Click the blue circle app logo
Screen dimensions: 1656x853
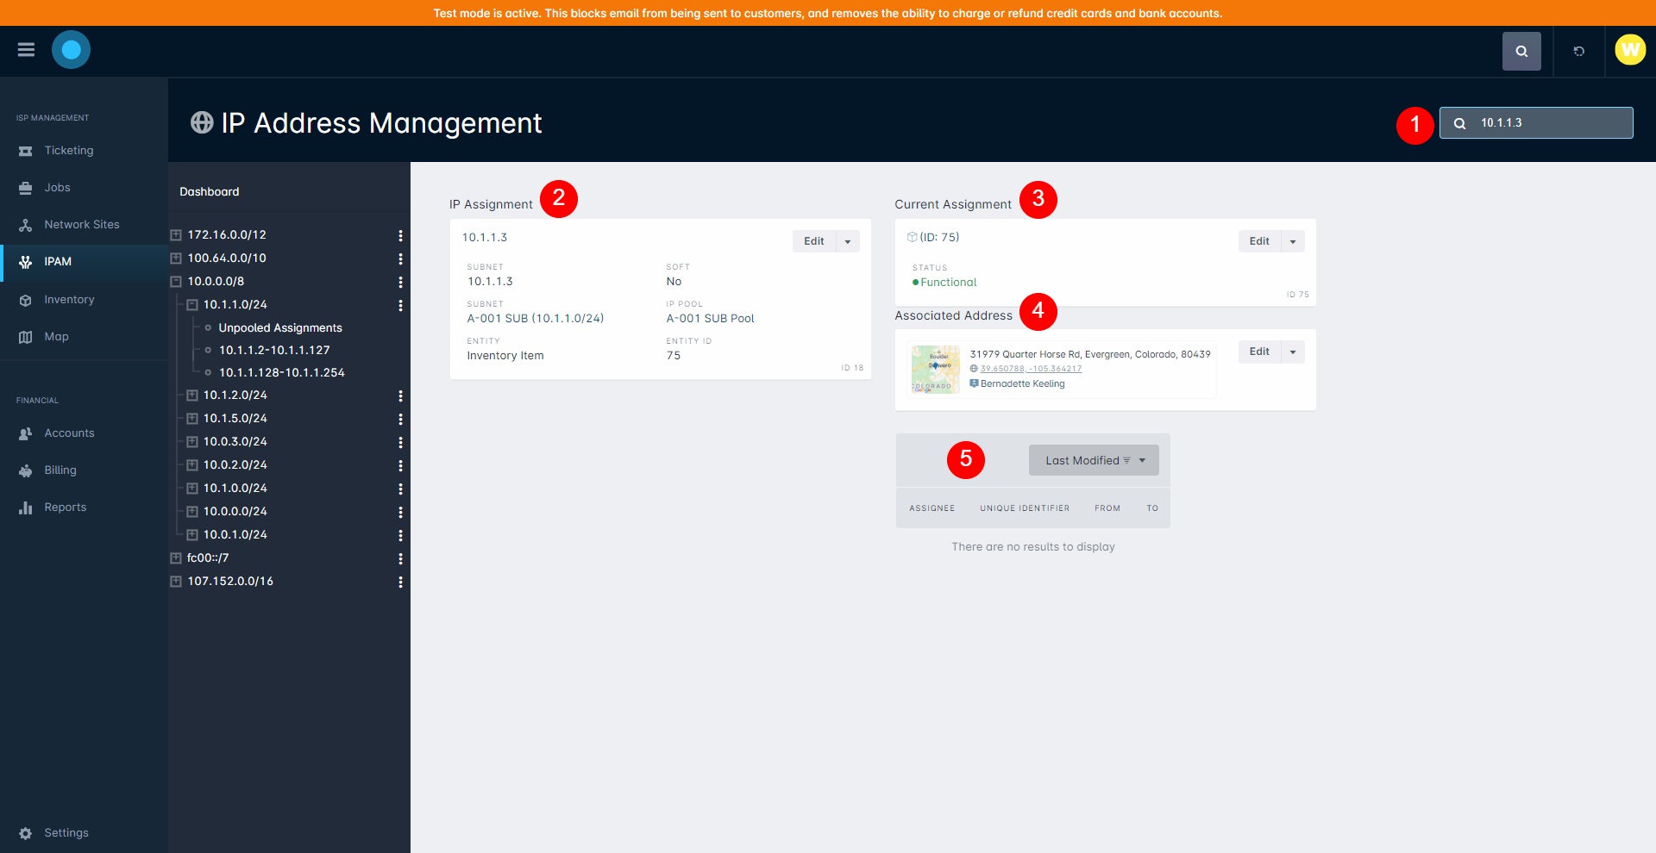(x=71, y=50)
